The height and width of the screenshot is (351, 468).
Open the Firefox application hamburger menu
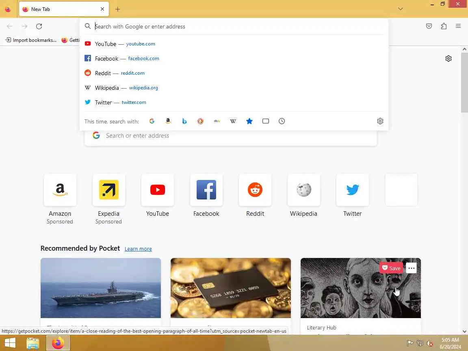458,26
